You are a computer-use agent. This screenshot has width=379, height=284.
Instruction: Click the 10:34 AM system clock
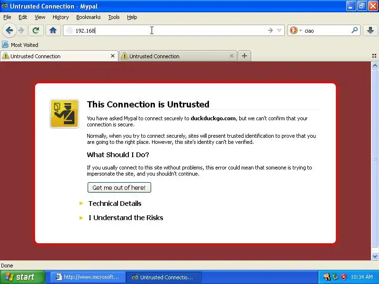361,277
